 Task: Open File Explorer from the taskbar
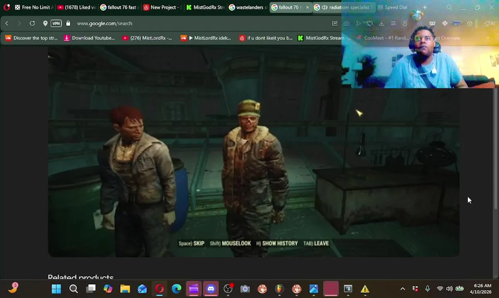(x=125, y=289)
